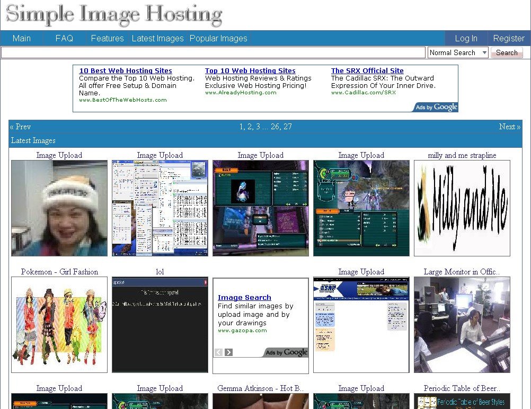The width and height of the screenshot is (531, 409).
Task: Click Log In in the navigation bar
Action: (466, 38)
